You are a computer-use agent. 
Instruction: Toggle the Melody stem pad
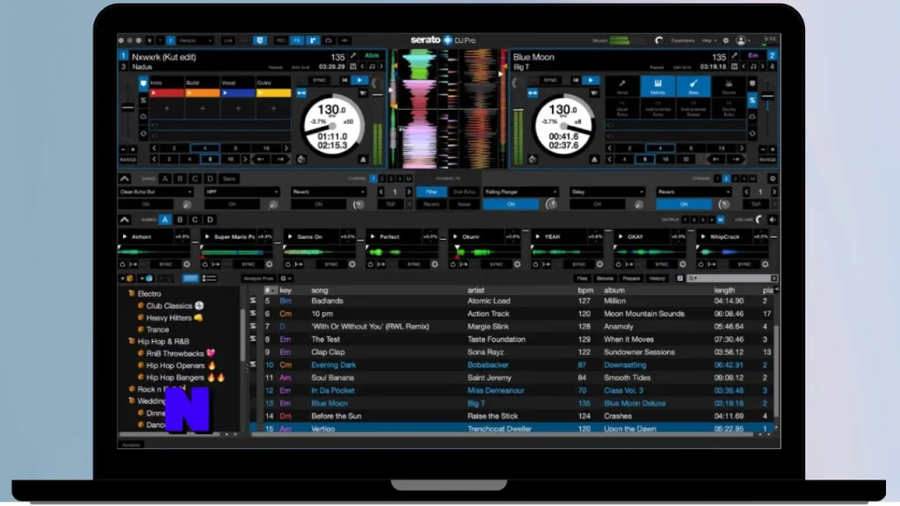657,87
